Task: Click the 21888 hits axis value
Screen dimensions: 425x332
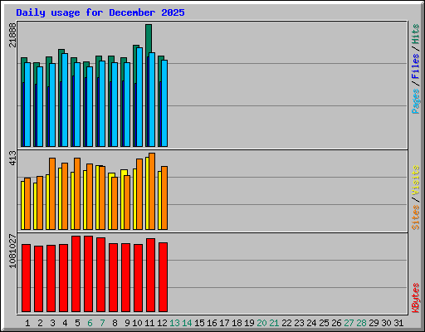Action: (x=12, y=35)
